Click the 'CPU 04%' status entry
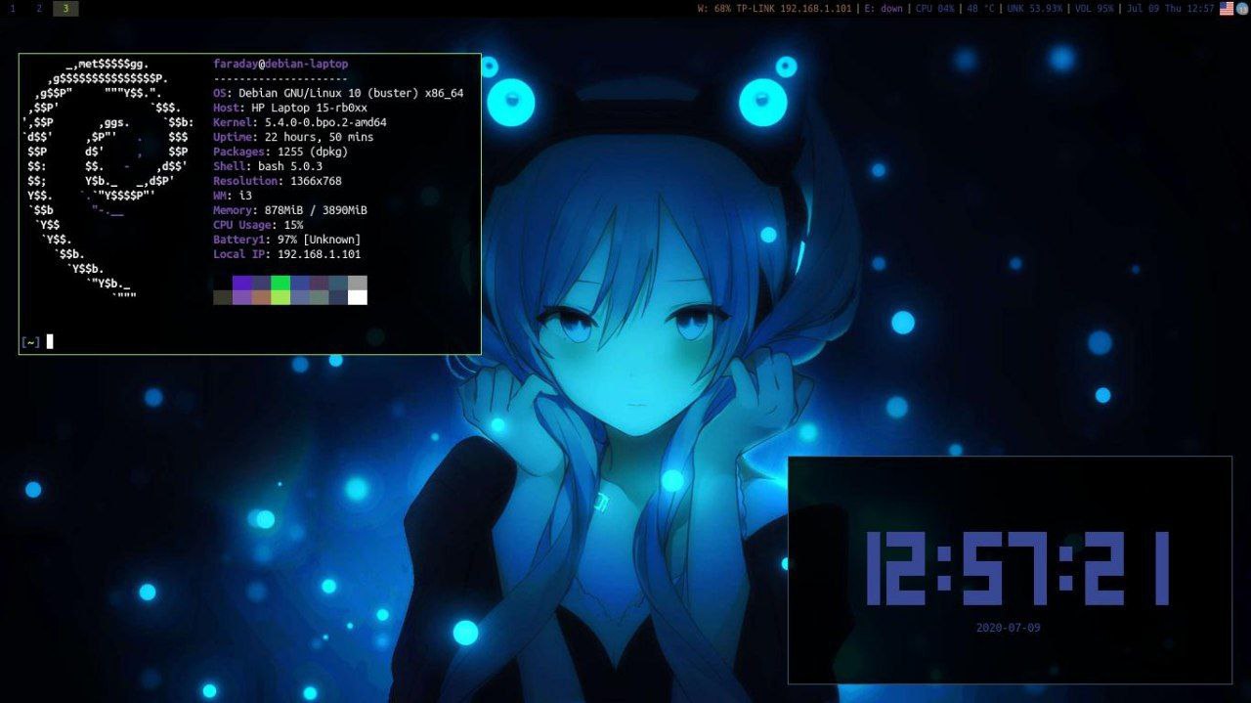 935,8
